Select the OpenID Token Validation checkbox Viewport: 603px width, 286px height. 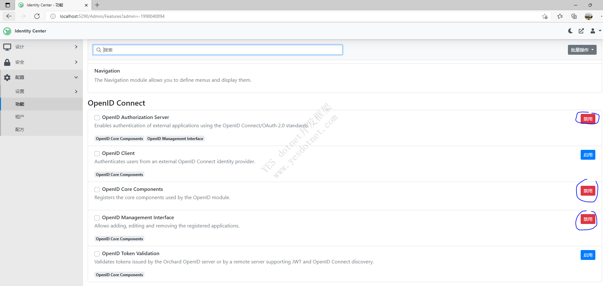(97, 254)
